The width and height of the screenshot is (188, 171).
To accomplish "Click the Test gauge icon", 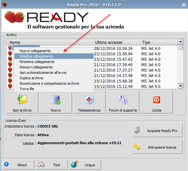I will point(41,165).
